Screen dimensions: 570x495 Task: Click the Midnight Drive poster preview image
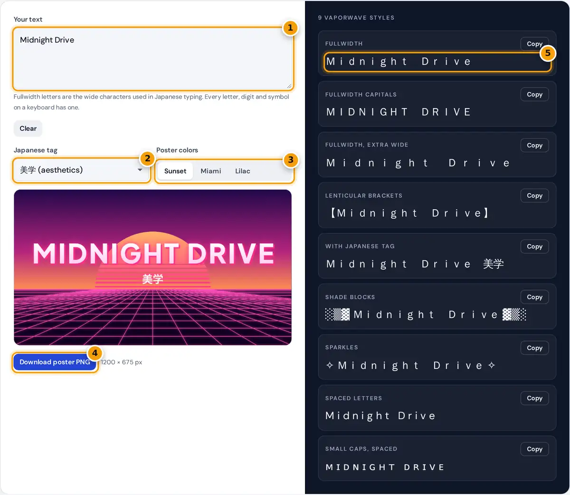tap(152, 267)
